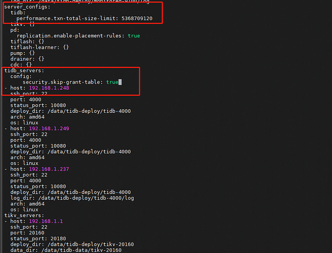
Task: Click port: 4000 under host 192.168.1.249
Action: pos(26,140)
